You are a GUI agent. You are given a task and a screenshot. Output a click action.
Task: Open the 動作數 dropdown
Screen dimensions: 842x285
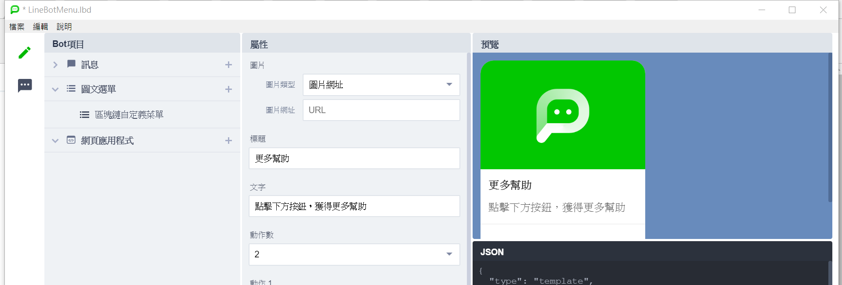[354, 254]
